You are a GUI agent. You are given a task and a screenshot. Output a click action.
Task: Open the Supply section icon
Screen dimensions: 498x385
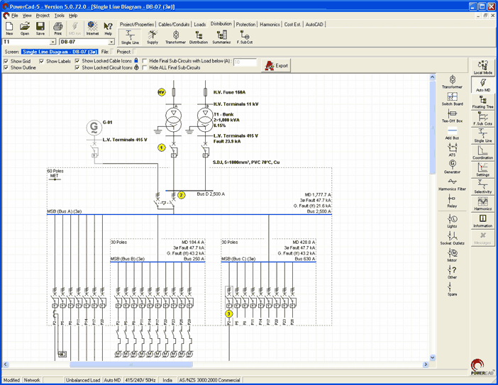point(153,37)
